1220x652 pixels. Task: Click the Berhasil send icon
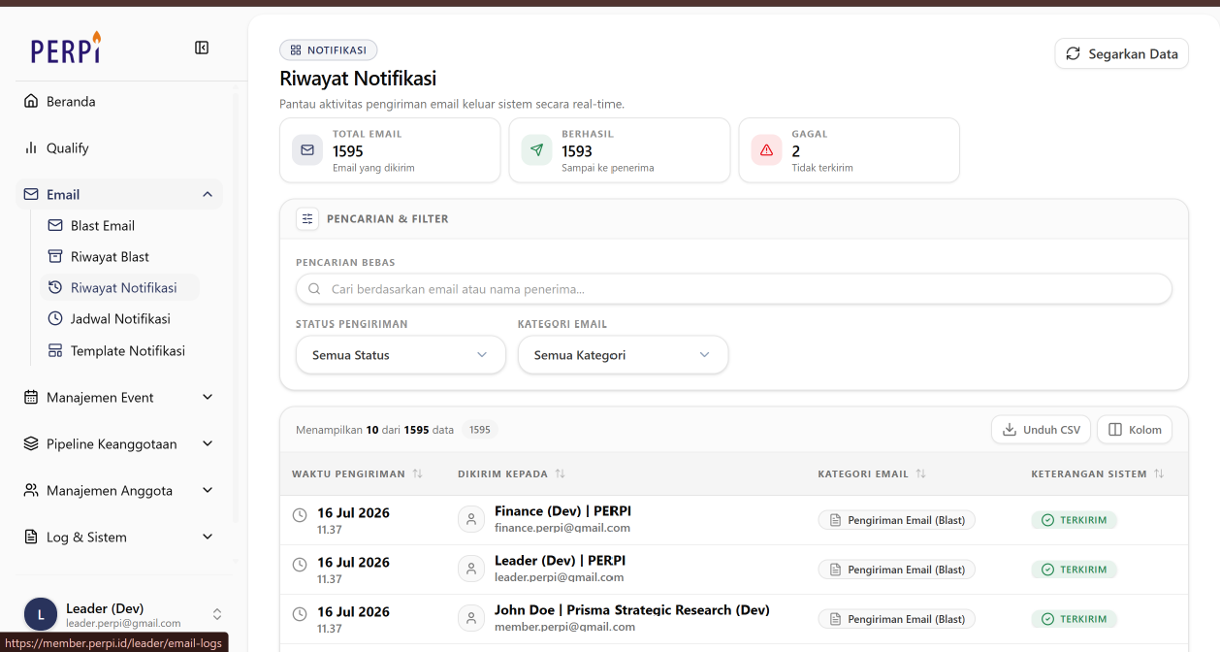(x=536, y=150)
